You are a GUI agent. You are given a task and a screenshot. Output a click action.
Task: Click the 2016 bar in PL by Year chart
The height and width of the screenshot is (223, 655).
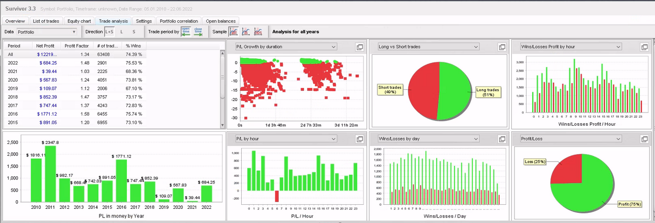pos(121,180)
